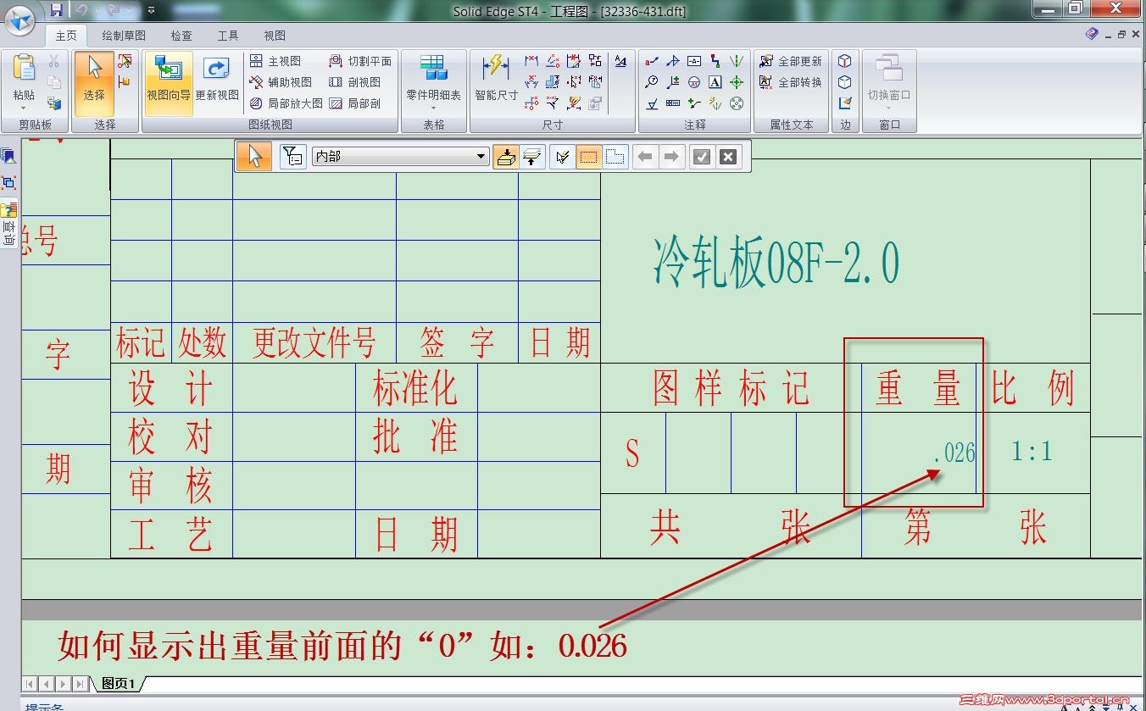Click select arrow on floating command bar
The height and width of the screenshot is (711, 1146).
(255, 157)
